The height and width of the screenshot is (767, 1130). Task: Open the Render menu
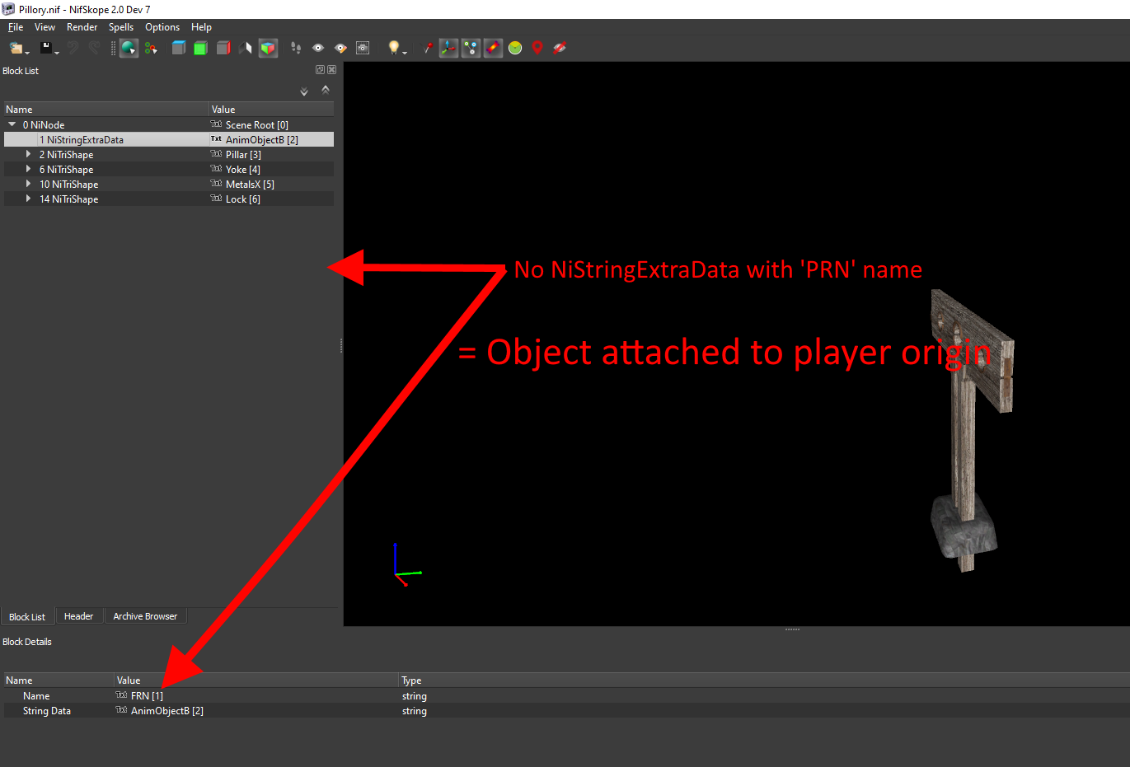[x=82, y=27]
